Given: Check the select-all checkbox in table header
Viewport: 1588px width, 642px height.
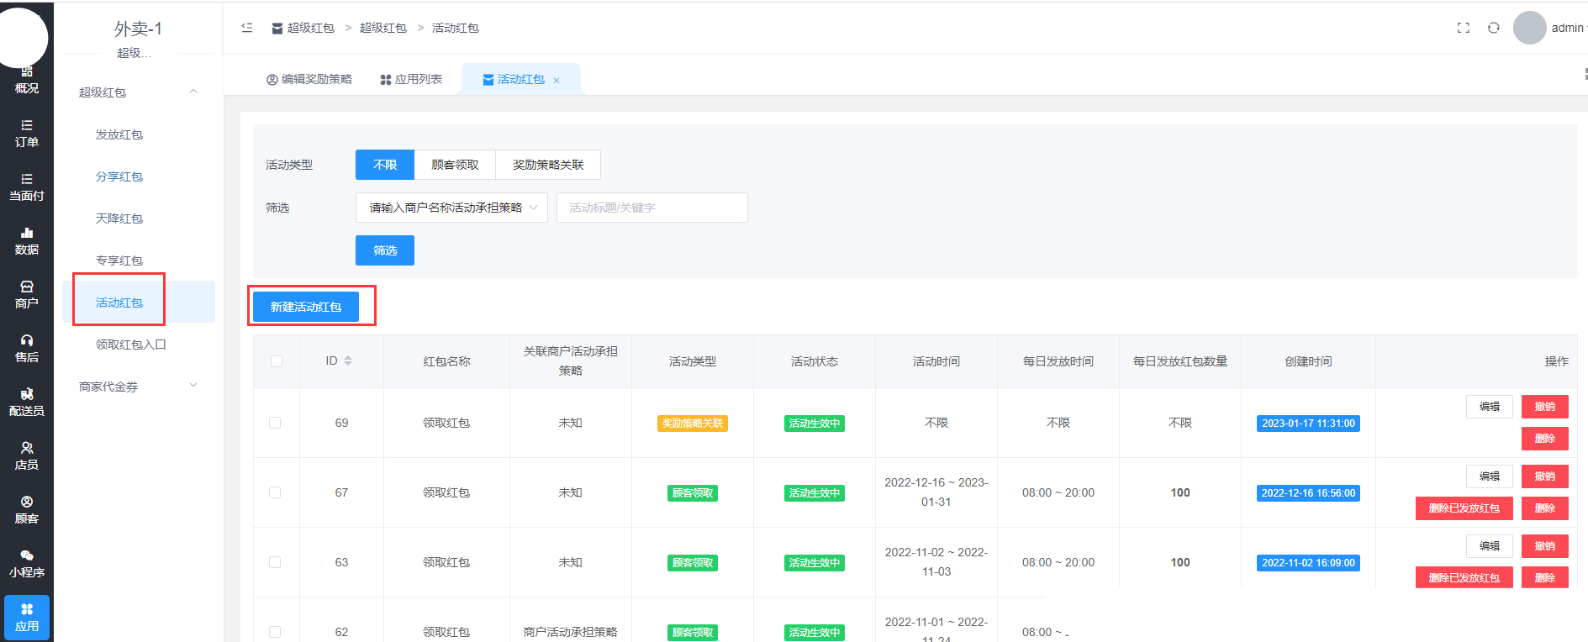Looking at the screenshot, I should (x=277, y=361).
